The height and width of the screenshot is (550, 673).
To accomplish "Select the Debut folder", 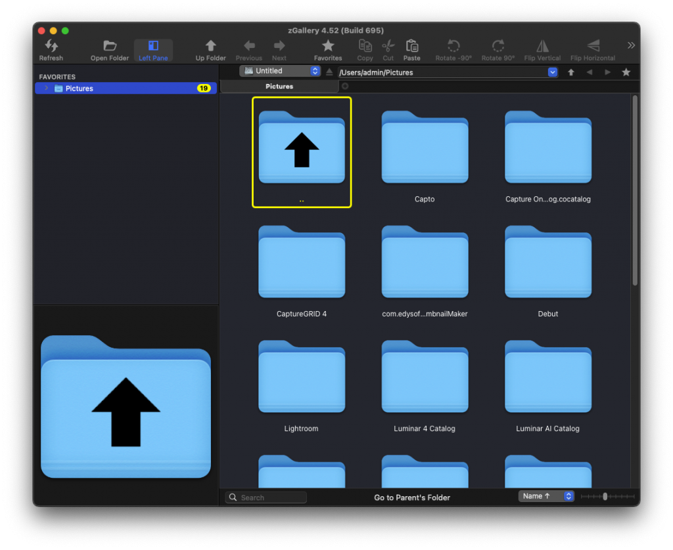I will (x=548, y=262).
